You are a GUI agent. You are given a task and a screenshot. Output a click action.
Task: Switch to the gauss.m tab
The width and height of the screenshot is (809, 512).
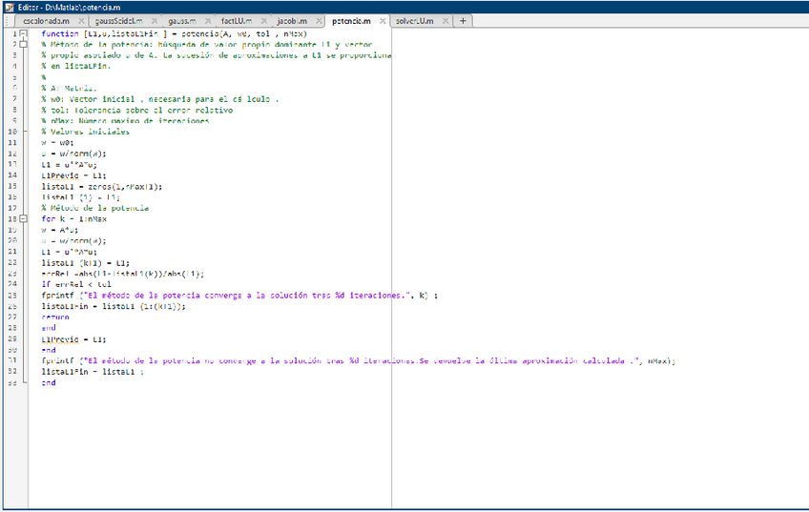[x=181, y=20]
